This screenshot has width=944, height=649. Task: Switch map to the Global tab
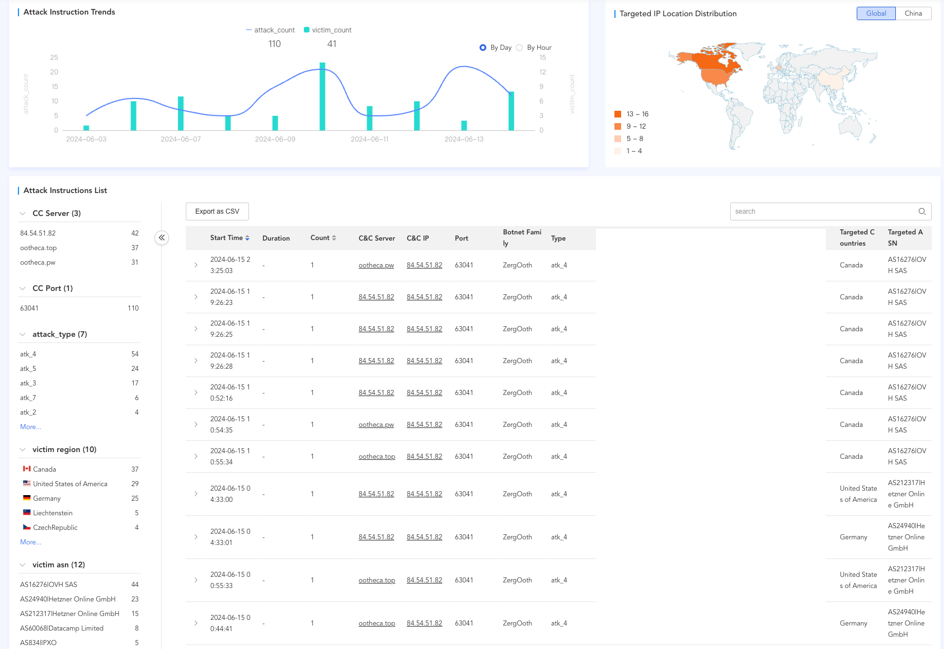pyautogui.click(x=876, y=13)
